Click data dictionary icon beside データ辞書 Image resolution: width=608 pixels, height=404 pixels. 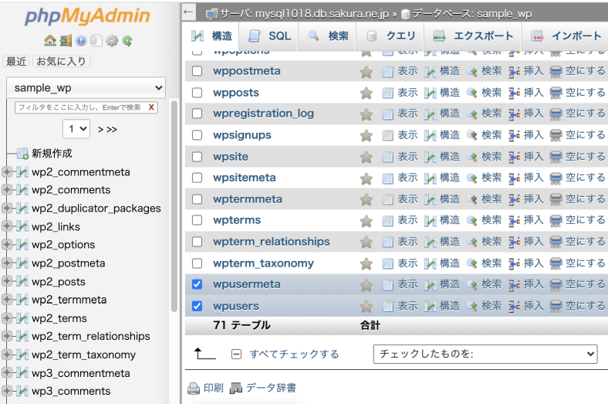click(236, 388)
